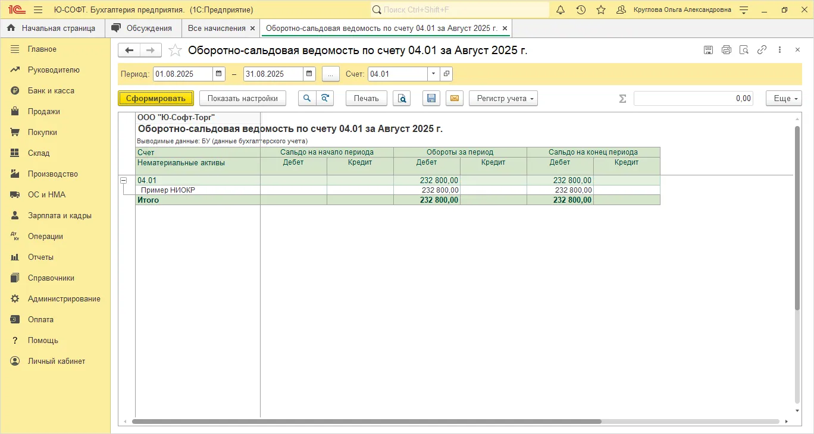Go to the Продажи section

pos(55,111)
